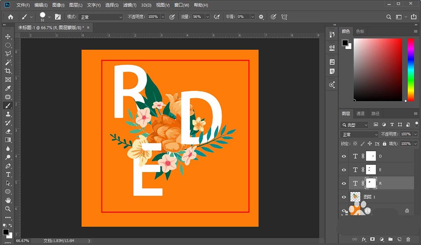Expand brush 不透明度 dropdown arrow

163,17
